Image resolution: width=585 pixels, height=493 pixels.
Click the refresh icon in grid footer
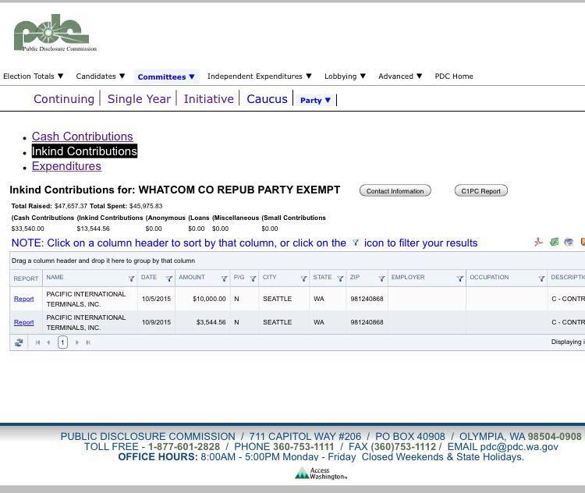coord(19,342)
